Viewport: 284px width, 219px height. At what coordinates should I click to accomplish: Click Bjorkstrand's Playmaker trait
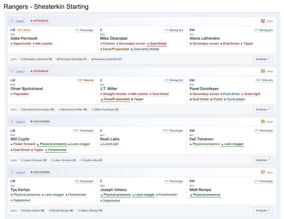[x=20, y=94]
